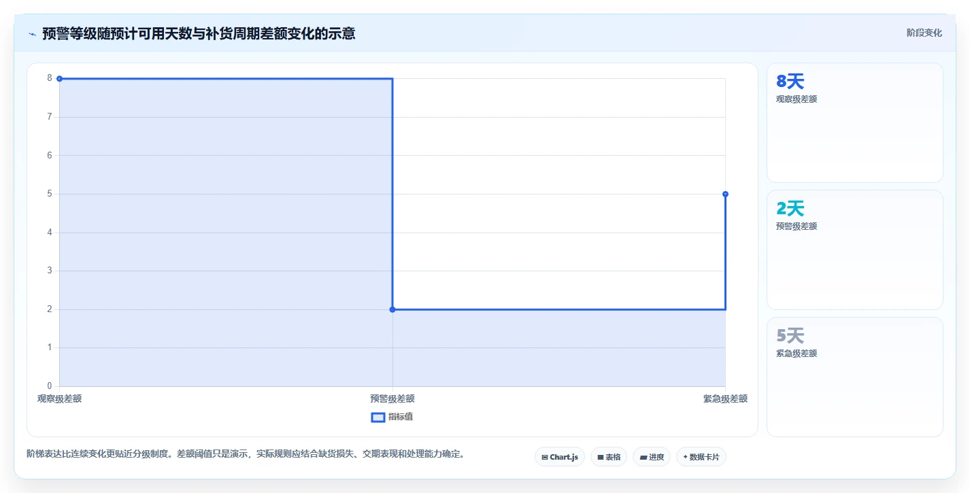Click the 预警级差额 x-axis label
The image size is (970, 493).
(392, 399)
